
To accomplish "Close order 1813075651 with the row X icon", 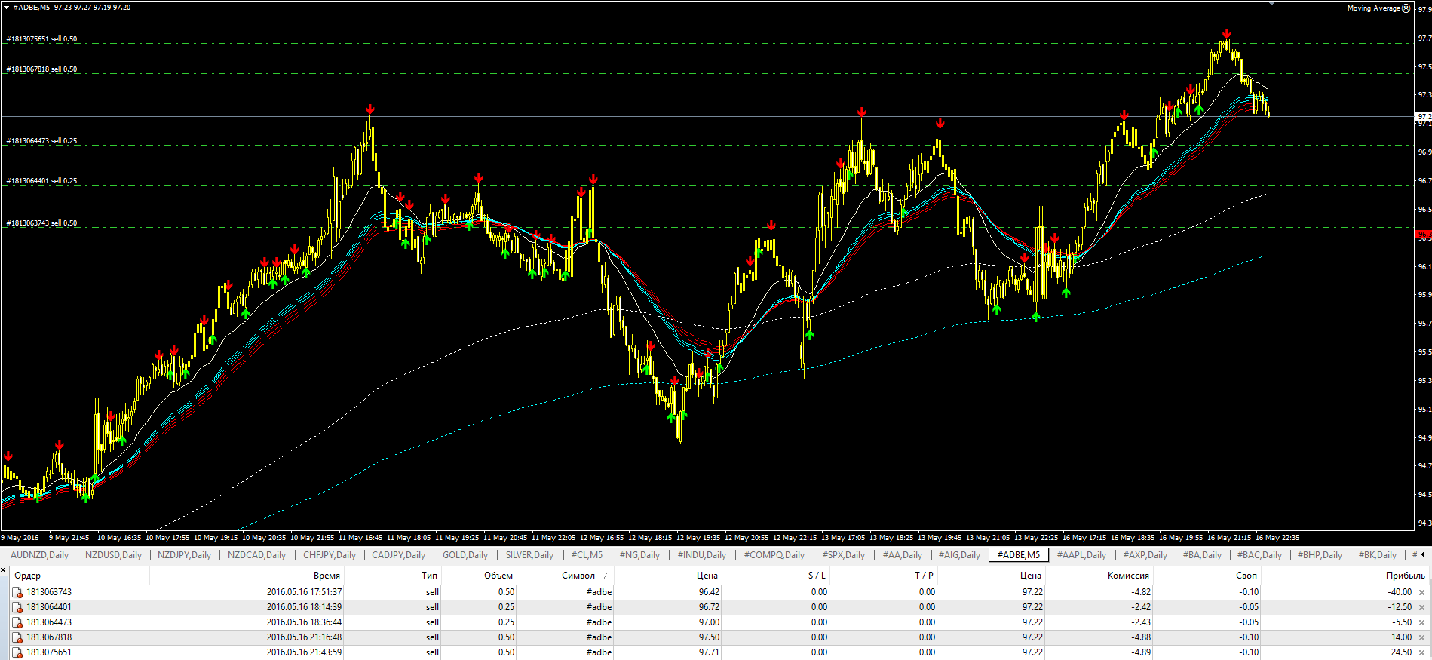I will tap(1422, 652).
